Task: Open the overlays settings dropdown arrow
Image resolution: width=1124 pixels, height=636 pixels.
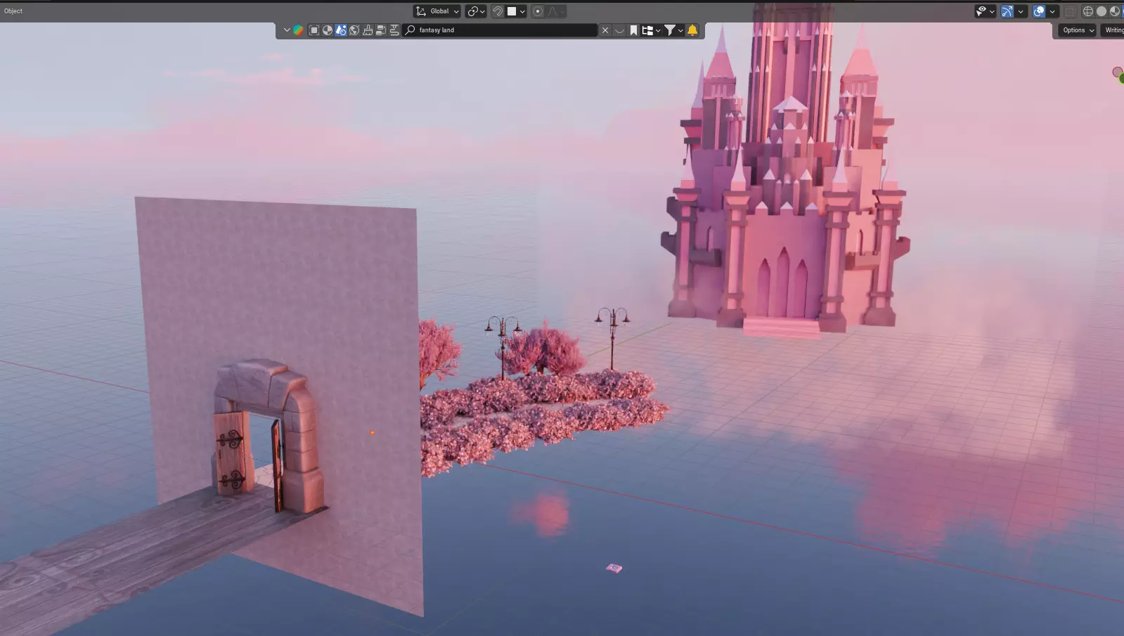Action: coord(1052,11)
